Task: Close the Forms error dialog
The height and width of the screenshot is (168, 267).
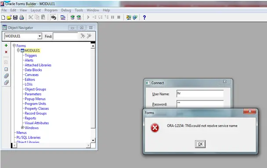Action: click(x=249, y=111)
